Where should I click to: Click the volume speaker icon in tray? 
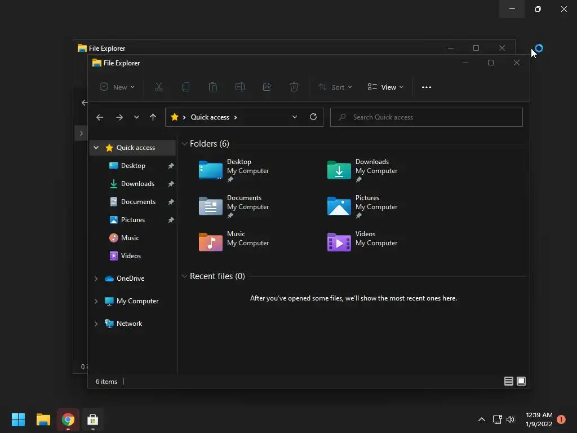[511, 419]
